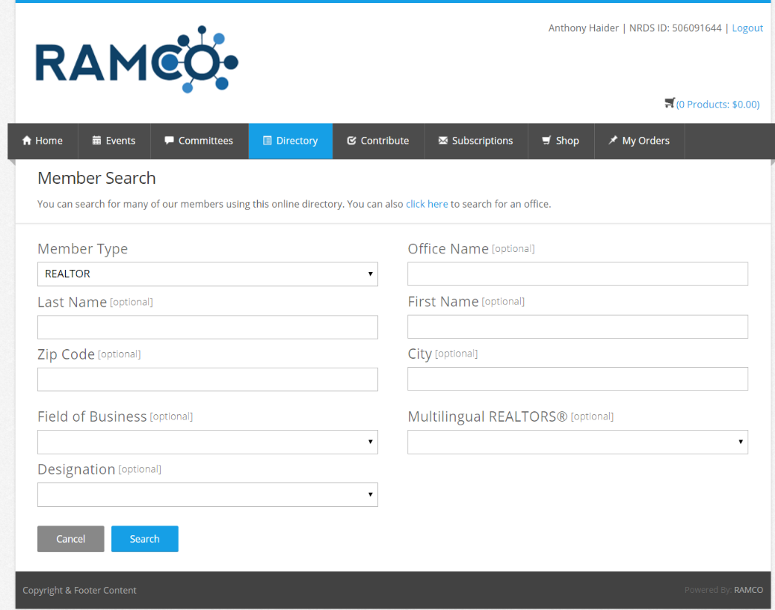Image resolution: width=775 pixels, height=610 pixels.
Task: Log out via the Logout link
Action: pos(748,28)
